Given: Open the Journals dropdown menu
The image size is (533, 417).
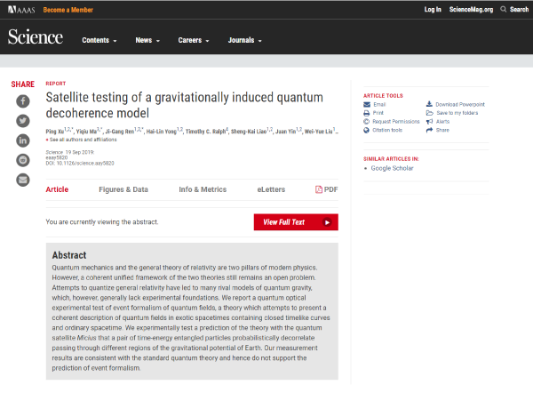Looking at the screenshot, I should pyautogui.click(x=245, y=40).
